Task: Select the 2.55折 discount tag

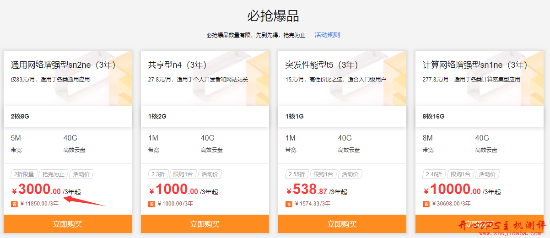Action: 297,174
